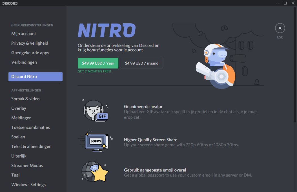Click the vertical scrollbar thumb
This screenshot has height=192, width=297.
tap(295, 65)
